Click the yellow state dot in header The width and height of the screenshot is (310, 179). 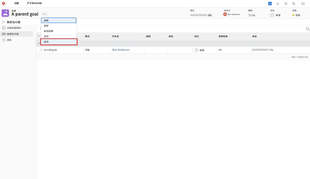pyautogui.click(x=293, y=15)
